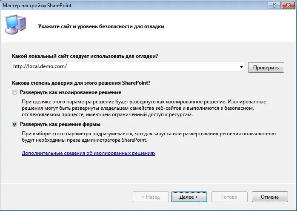Select the farm solution radio button
The width and height of the screenshot is (297, 211).
[14, 124]
